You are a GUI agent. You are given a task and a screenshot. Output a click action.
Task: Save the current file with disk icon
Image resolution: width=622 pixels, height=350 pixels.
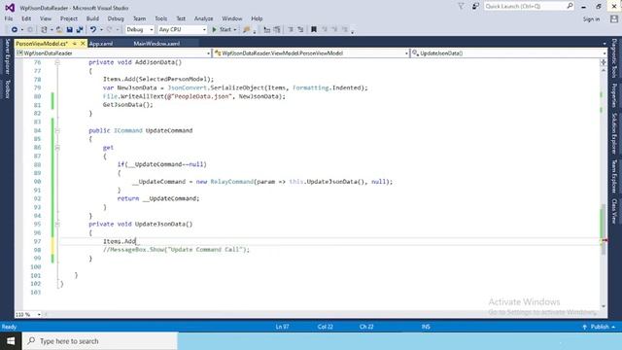(69, 30)
